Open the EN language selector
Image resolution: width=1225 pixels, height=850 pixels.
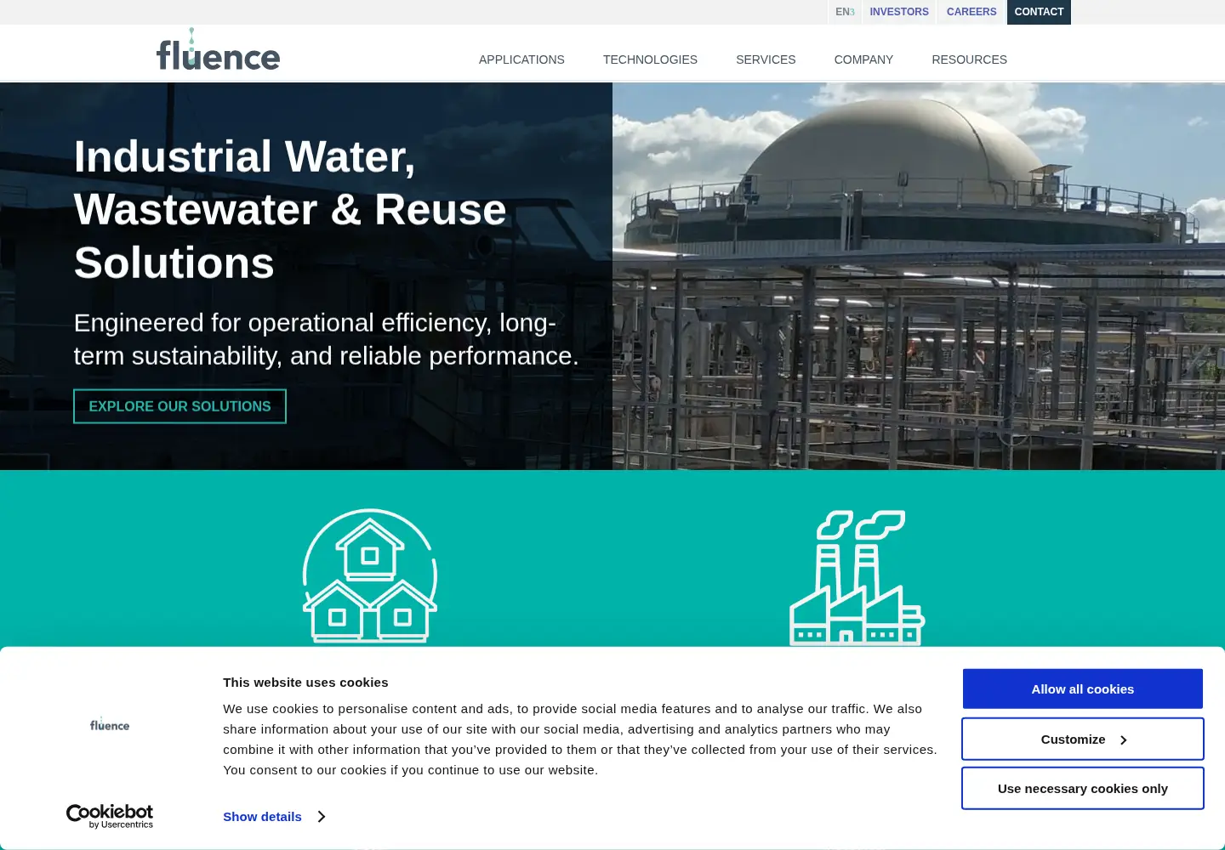click(845, 12)
